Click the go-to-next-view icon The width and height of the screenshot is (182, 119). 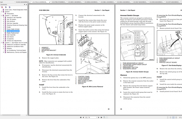(107, 117)
